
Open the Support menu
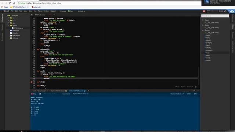point(53,11)
